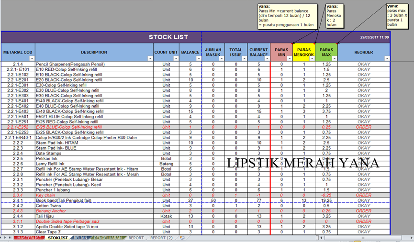Select the PARAS MENOKOK yellow header cell

click(x=303, y=52)
